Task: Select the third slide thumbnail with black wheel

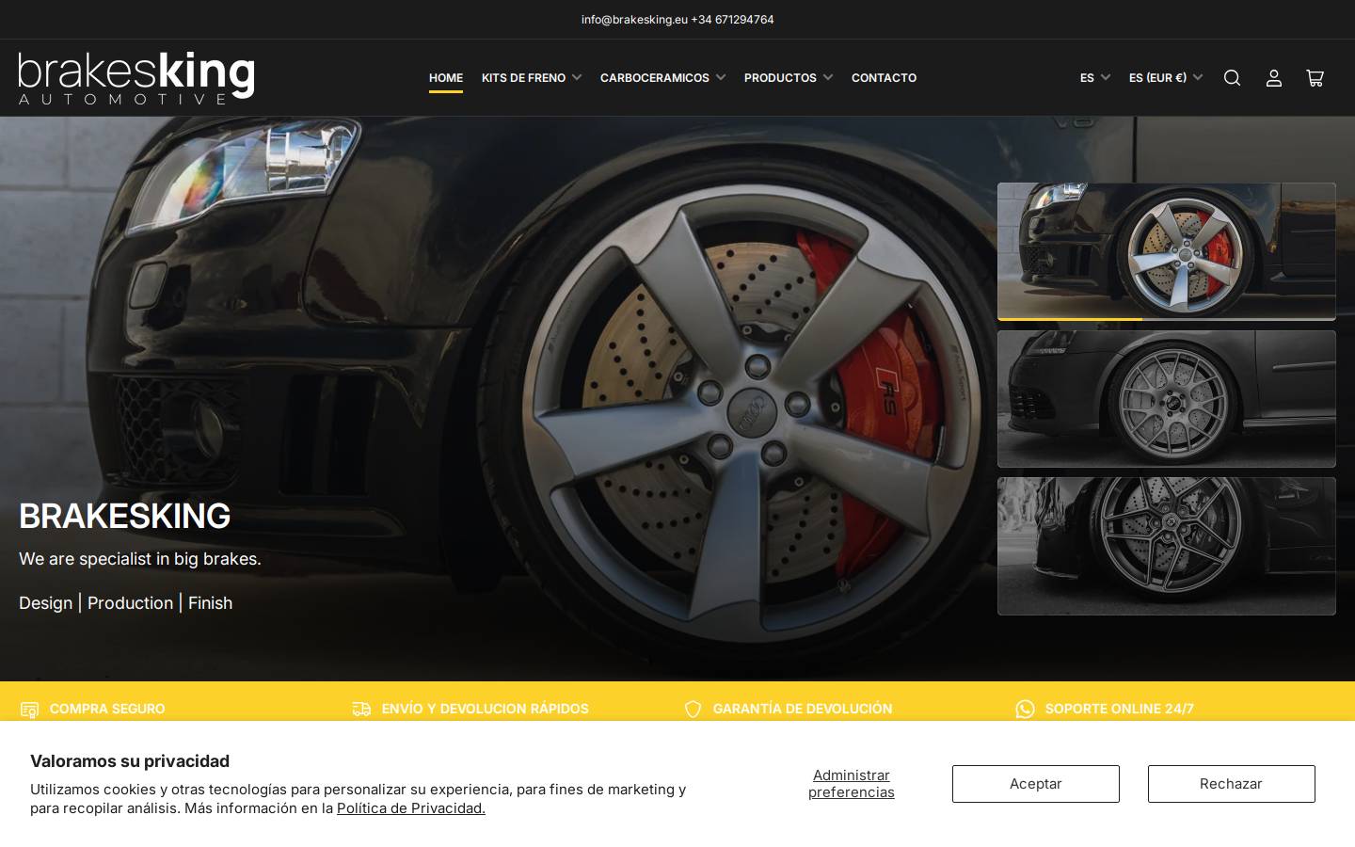Action: (x=1167, y=546)
